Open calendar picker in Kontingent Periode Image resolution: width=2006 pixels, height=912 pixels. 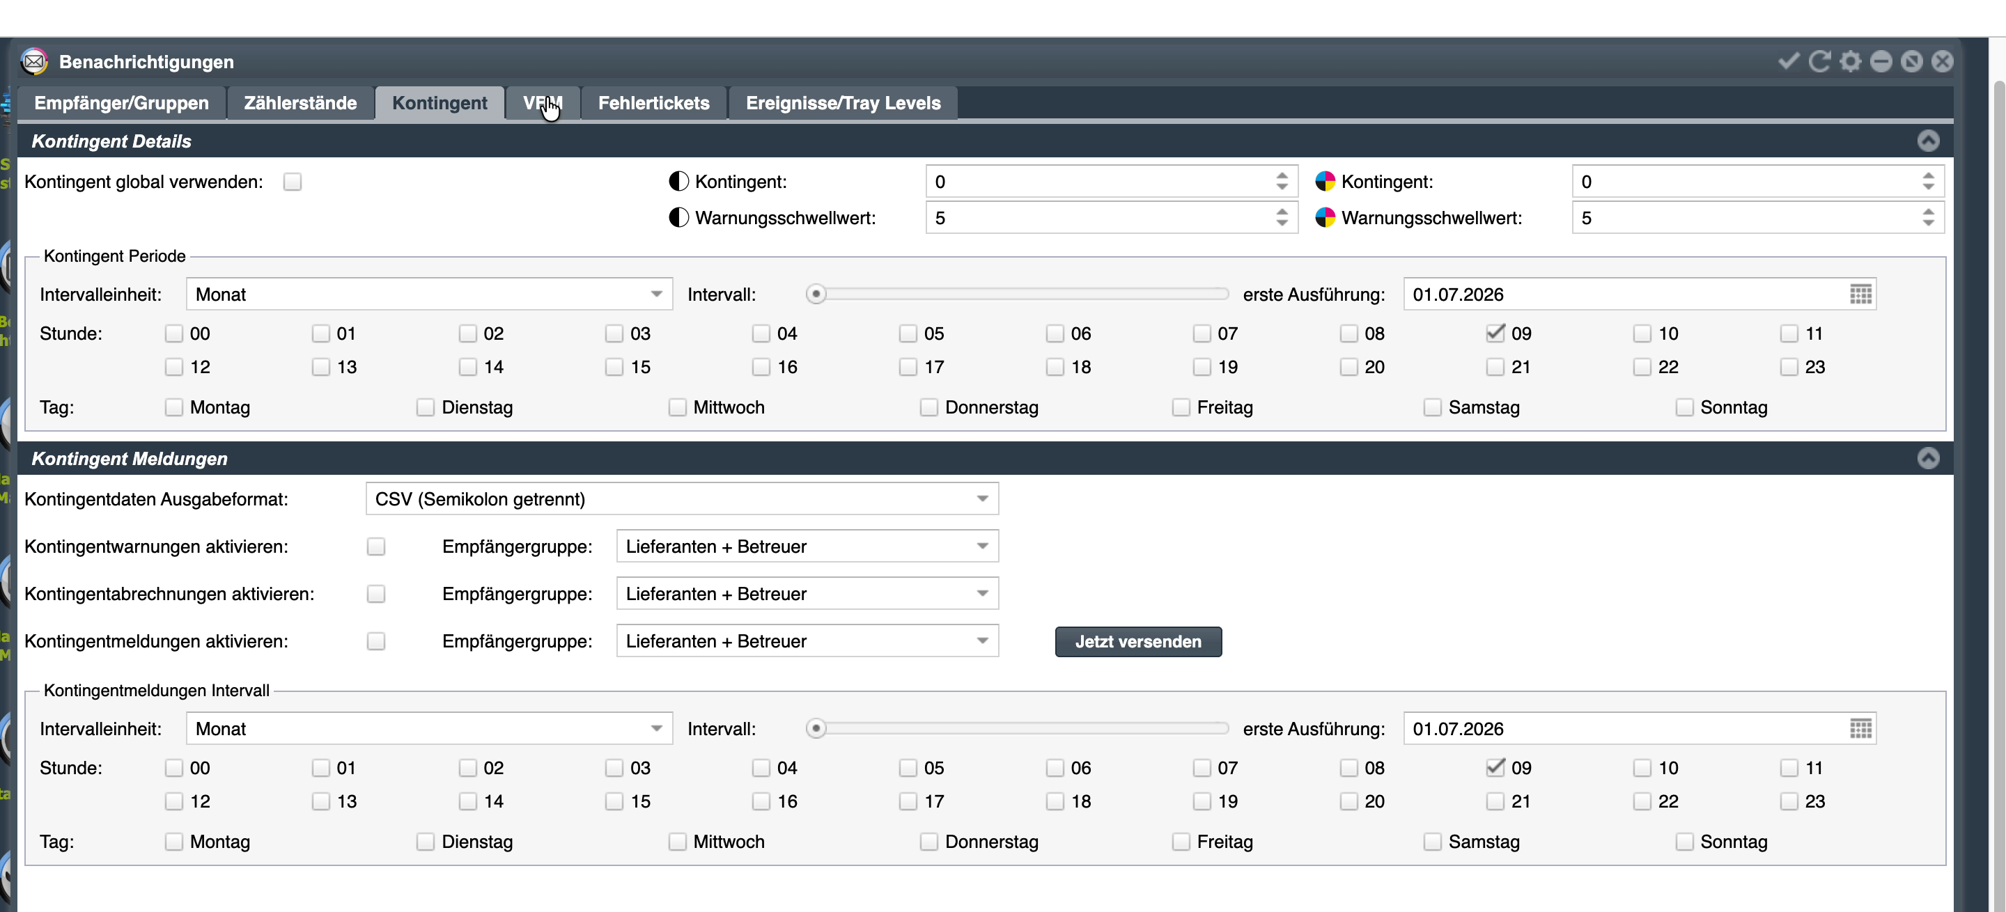pyautogui.click(x=1860, y=294)
